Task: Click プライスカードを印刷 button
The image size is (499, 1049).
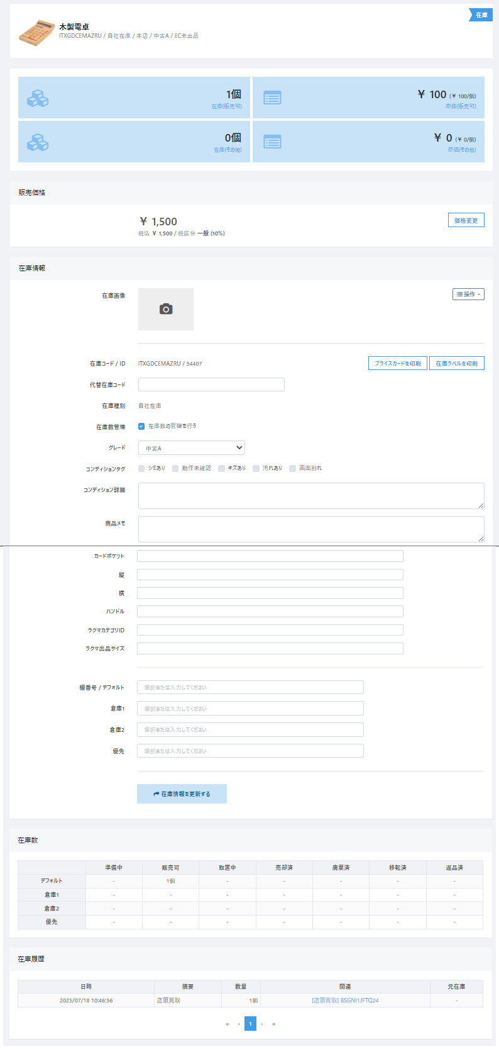Action: point(398,363)
